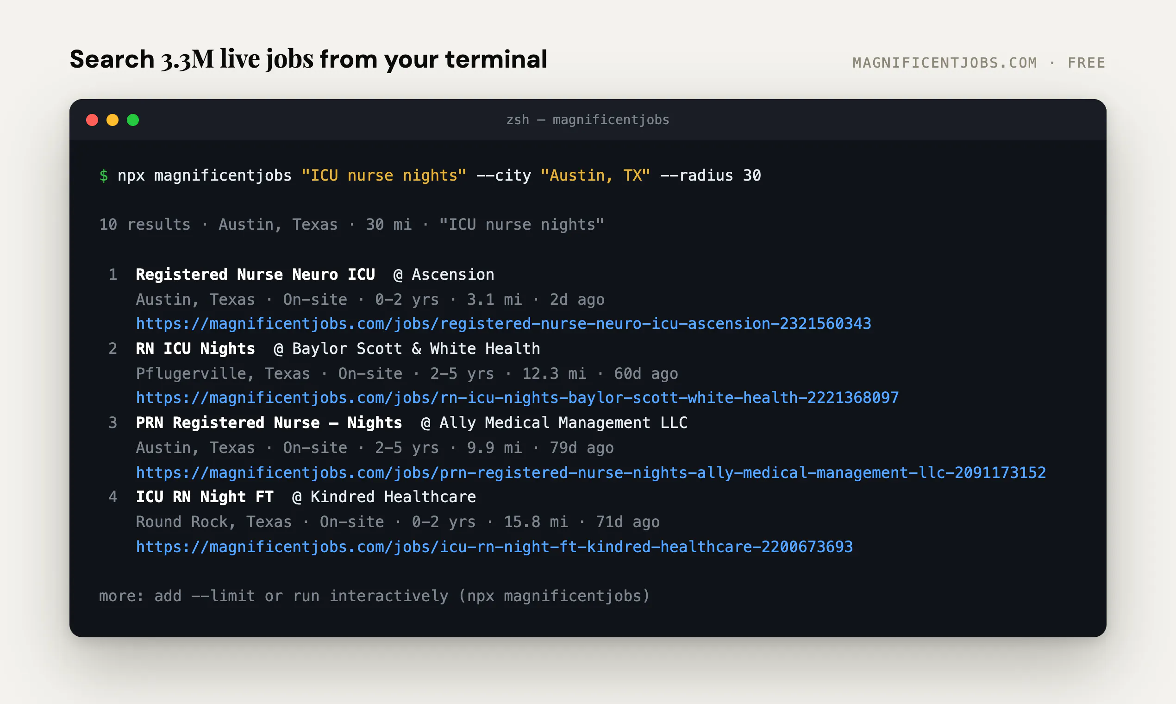Click the 'PRN Registered Nurse – Nights' title
Screen dimensions: 1176x704
(269, 423)
